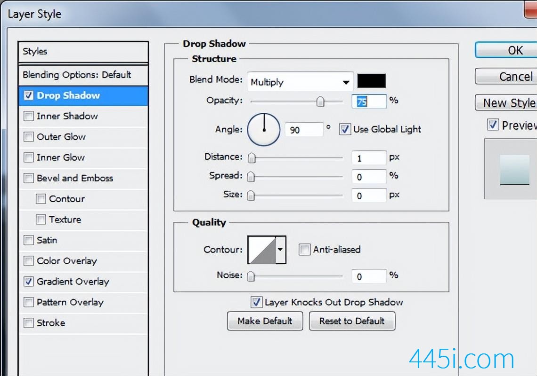The image size is (537, 376).
Task: Click the Noise slider handle
Action: [x=251, y=276]
